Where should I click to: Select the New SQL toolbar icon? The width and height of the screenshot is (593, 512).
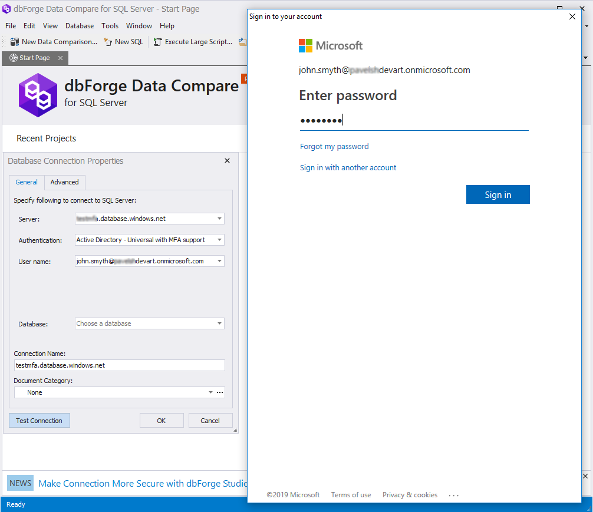tap(107, 41)
